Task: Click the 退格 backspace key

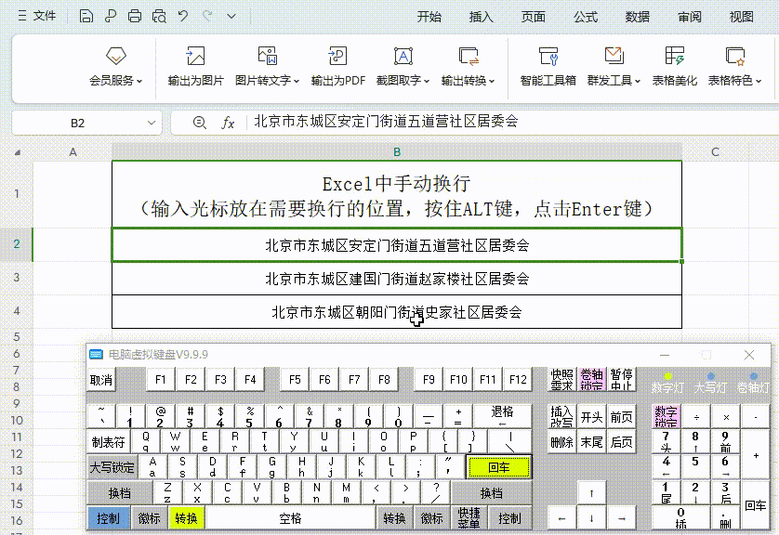Action: click(502, 416)
